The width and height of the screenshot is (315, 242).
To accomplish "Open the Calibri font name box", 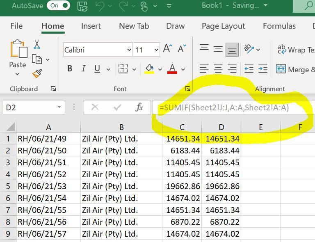I will click(x=98, y=50).
